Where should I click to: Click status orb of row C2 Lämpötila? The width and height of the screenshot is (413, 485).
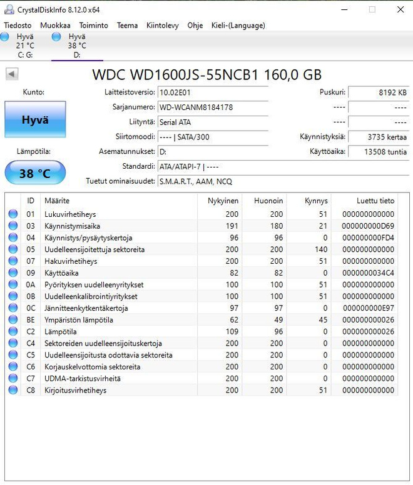13,332
